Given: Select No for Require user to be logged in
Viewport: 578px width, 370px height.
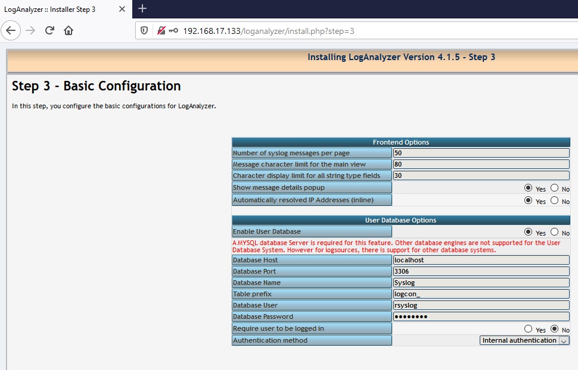Looking at the screenshot, I should [554, 329].
